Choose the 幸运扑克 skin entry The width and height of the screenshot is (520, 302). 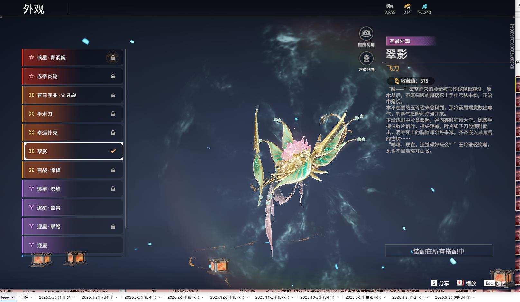(x=73, y=133)
